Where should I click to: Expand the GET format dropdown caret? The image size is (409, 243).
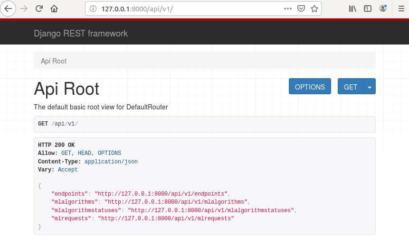coord(370,87)
